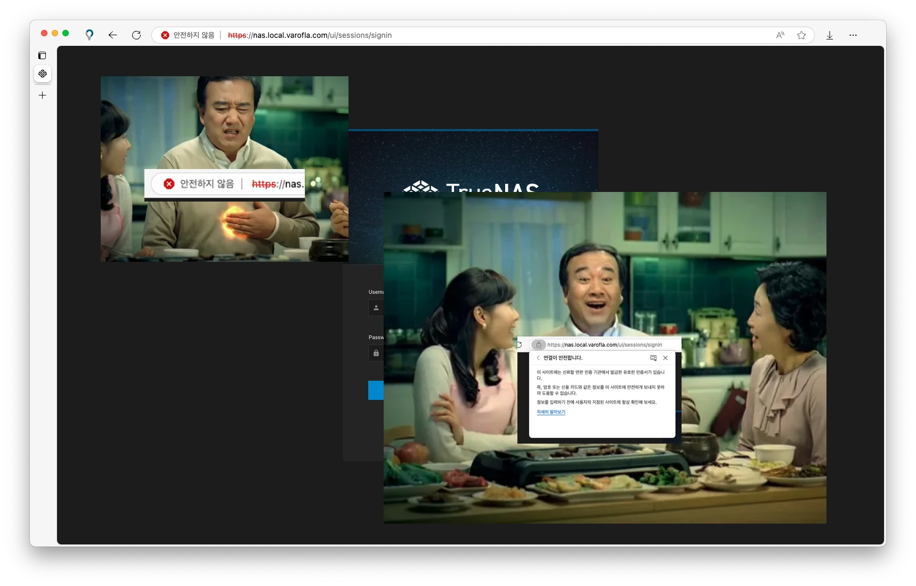The image size is (916, 586).
Task: Open the three-dot settings menu
Action: point(853,35)
